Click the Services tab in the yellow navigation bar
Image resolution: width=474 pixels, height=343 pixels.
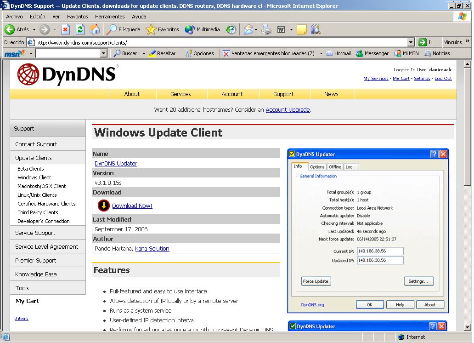pyautogui.click(x=181, y=94)
